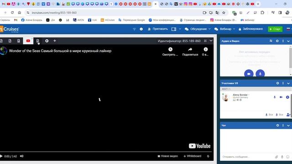Toggle fullscreen next to the meeting identifier

(205, 41)
